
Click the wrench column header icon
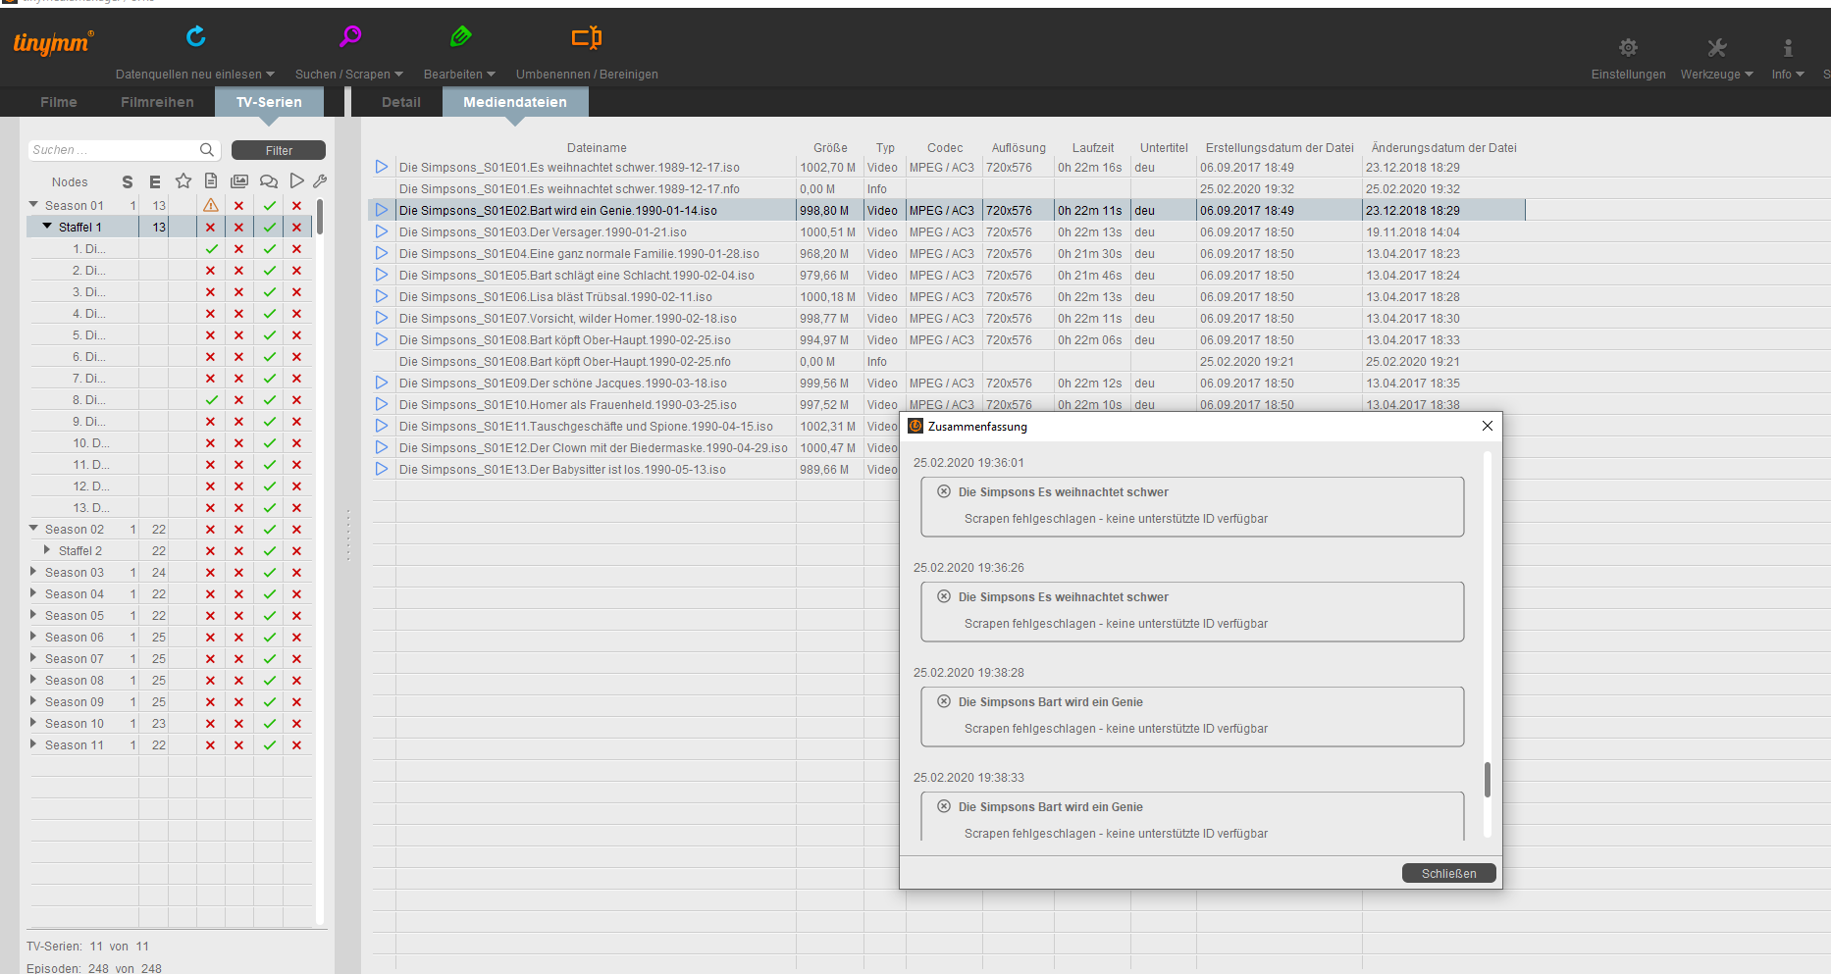coord(320,180)
